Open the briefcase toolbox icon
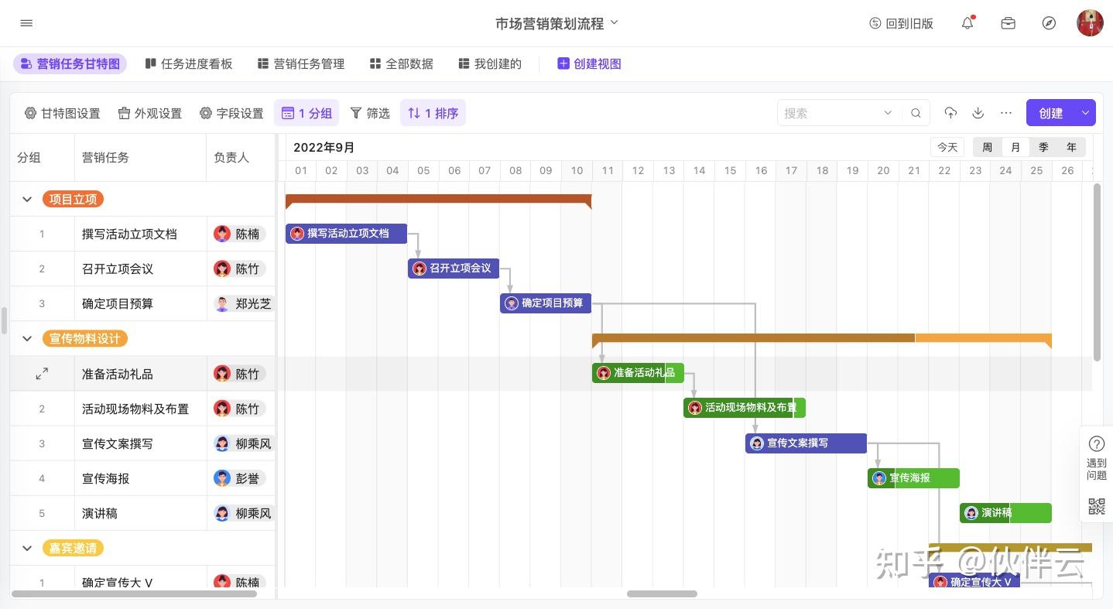 click(1008, 23)
